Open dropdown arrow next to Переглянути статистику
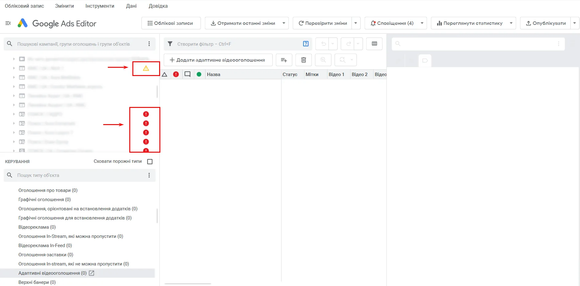580x286 pixels. pyautogui.click(x=511, y=23)
